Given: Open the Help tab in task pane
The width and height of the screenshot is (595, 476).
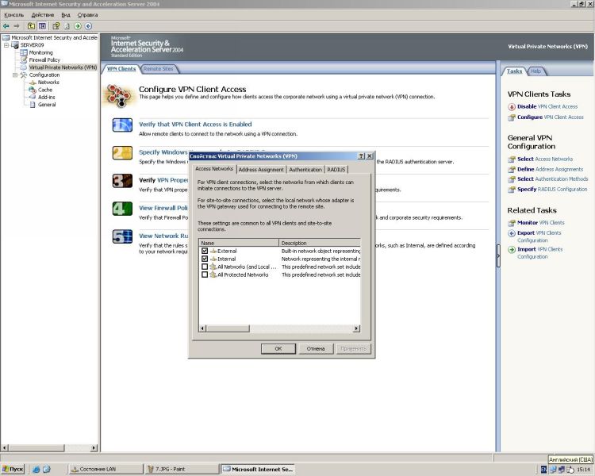Looking at the screenshot, I should [x=535, y=71].
